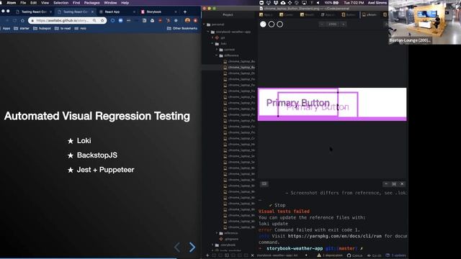Click the volume icon in menu bar
Screen dimensions: 461x259
pos(318,3)
